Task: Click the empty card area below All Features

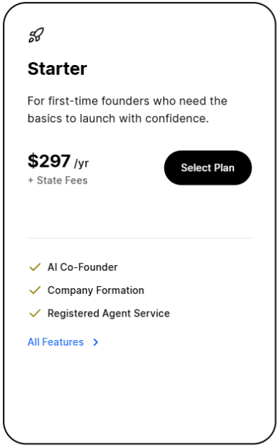Action: click(140, 394)
